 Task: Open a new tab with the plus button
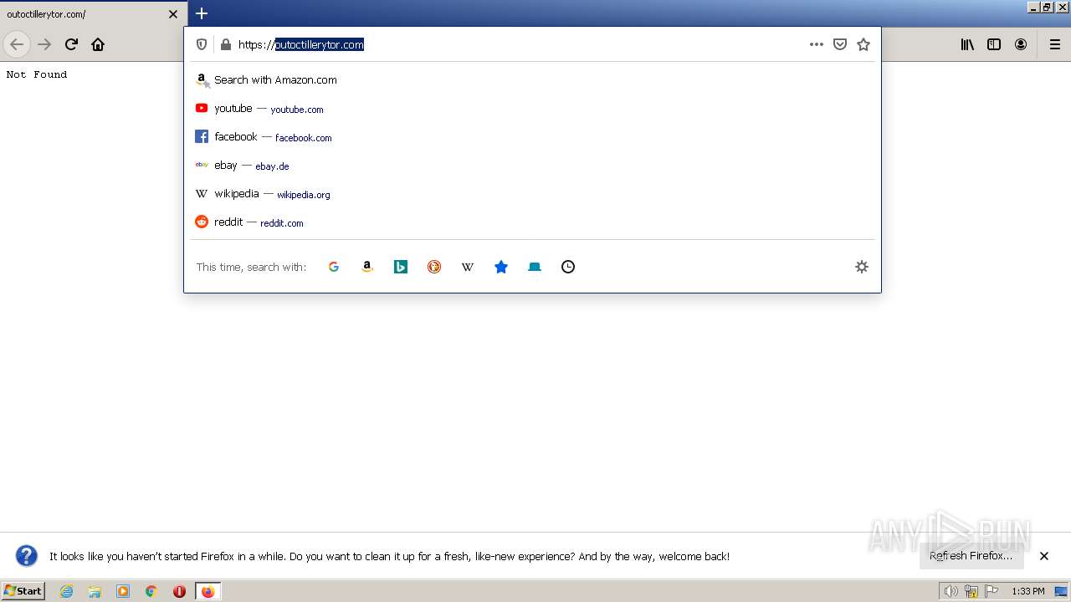202,13
